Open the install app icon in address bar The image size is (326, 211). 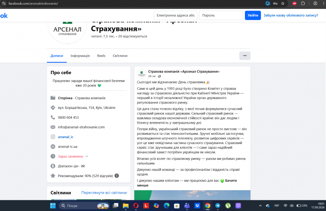point(268,3)
